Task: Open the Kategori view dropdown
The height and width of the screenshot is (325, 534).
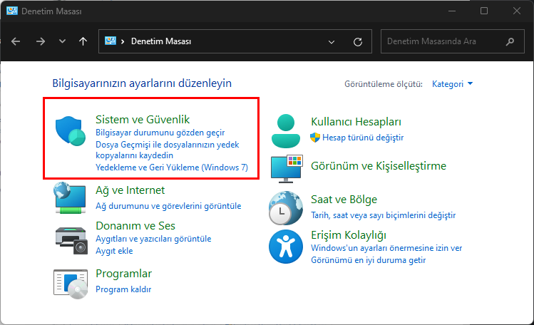Action: (452, 83)
